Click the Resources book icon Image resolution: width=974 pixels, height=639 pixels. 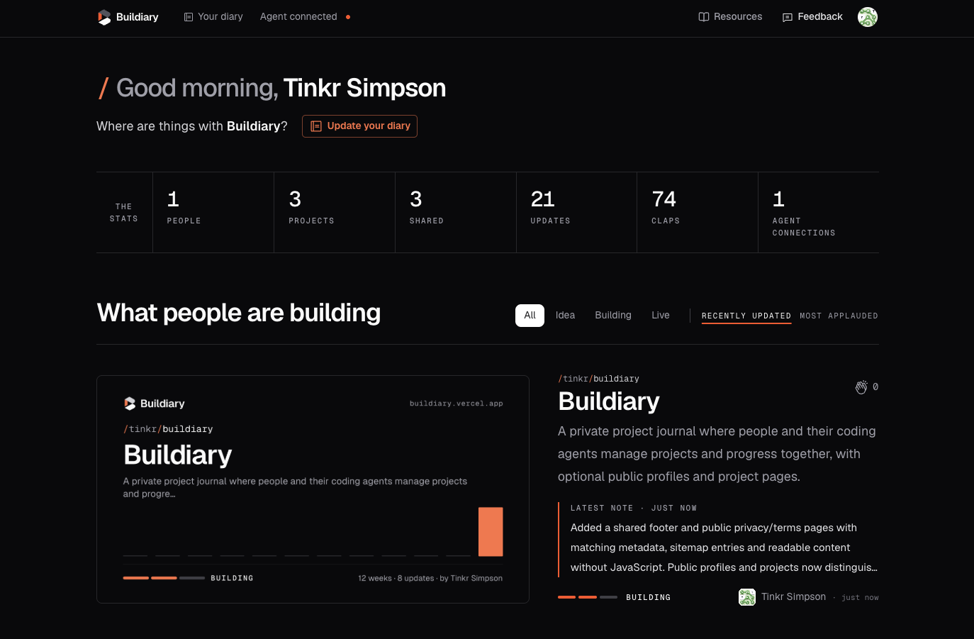[x=704, y=17]
